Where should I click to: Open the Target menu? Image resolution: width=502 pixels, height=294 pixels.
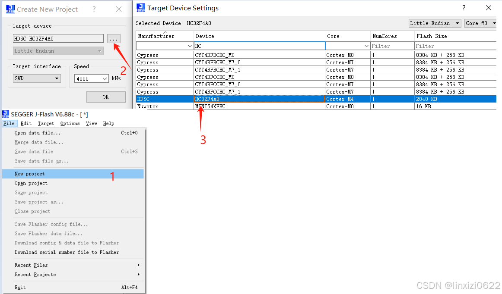(x=46, y=123)
